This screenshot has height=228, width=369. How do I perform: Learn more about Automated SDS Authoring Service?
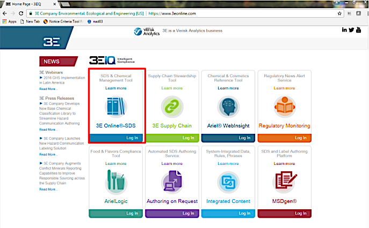click(172, 163)
